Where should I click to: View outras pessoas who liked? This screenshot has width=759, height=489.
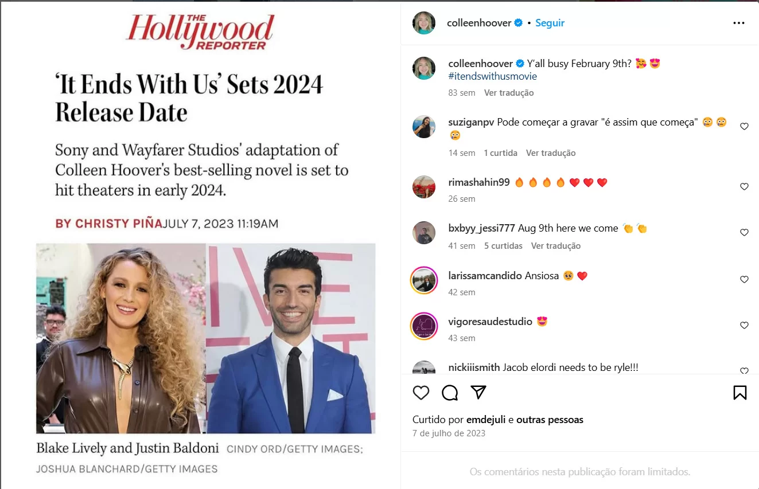pyautogui.click(x=550, y=420)
